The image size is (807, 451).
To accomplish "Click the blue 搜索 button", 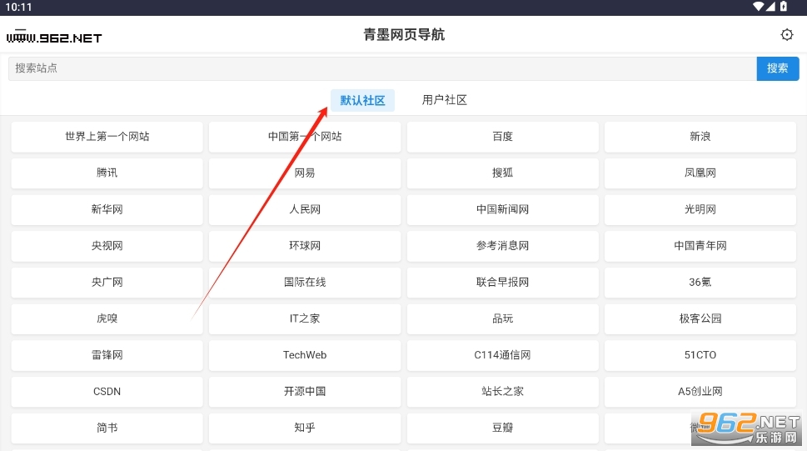I will tap(778, 68).
